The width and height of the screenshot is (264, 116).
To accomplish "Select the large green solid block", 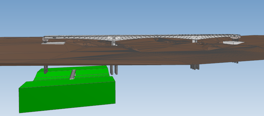I will point(67,96).
